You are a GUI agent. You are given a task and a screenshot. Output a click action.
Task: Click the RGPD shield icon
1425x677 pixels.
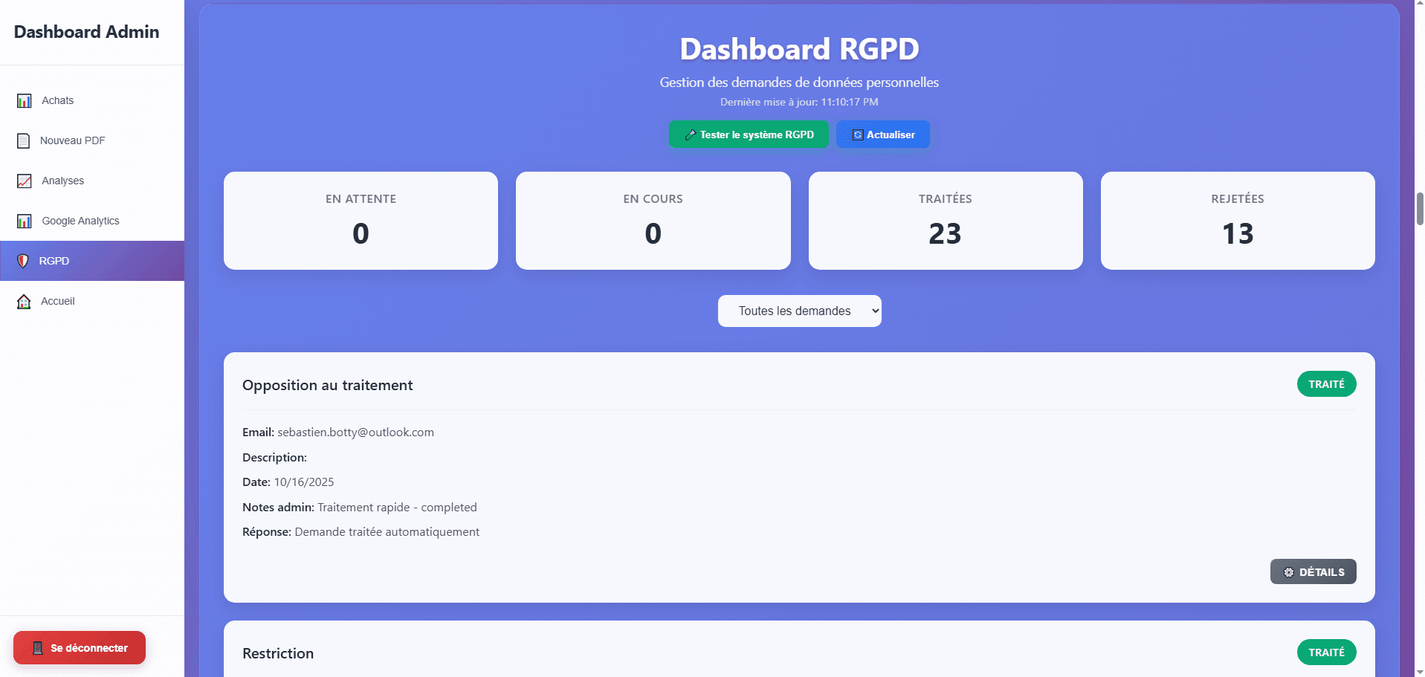pyautogui.click(x=23, y=261)
